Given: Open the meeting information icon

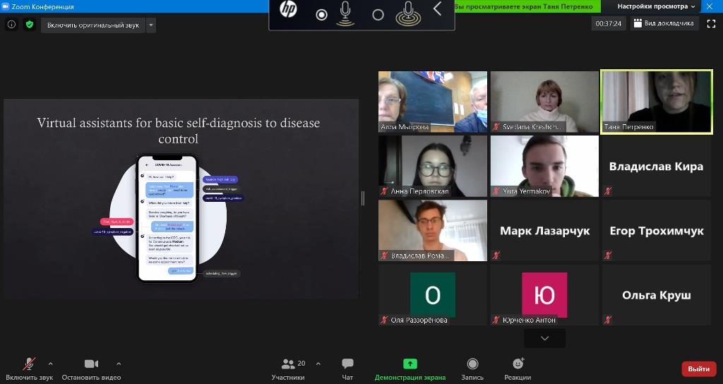Looking at the screenshot, I should 11,24.
